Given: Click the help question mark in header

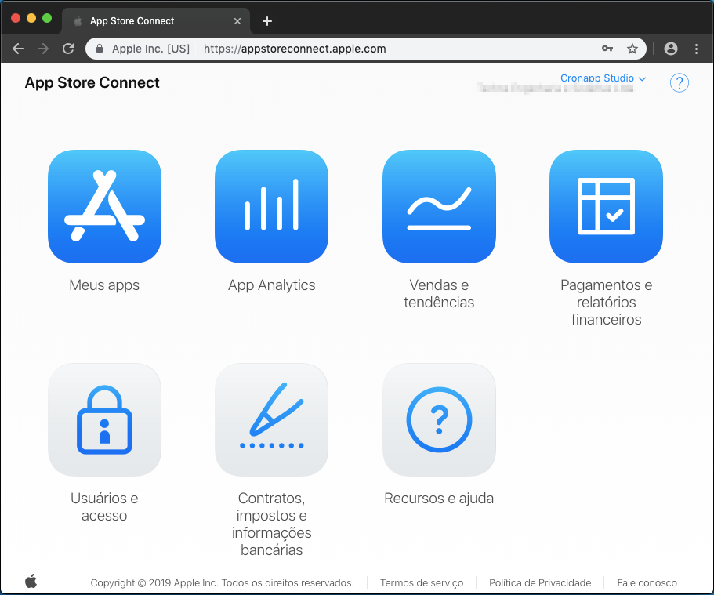Looking at the screenshot, I should tap(679, 83).
